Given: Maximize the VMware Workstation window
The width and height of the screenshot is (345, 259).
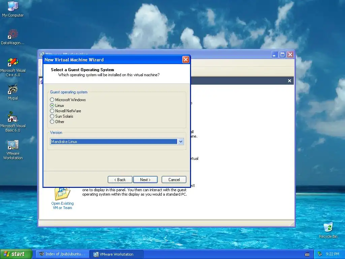Looking at the screenshot, I should [x=283, y=54].
